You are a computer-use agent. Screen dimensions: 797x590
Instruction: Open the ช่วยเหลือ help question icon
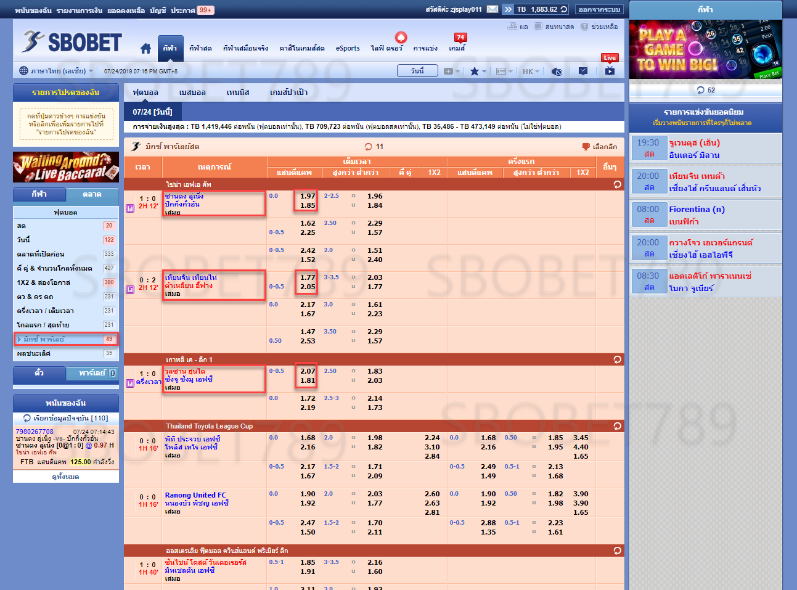point(584,27)
